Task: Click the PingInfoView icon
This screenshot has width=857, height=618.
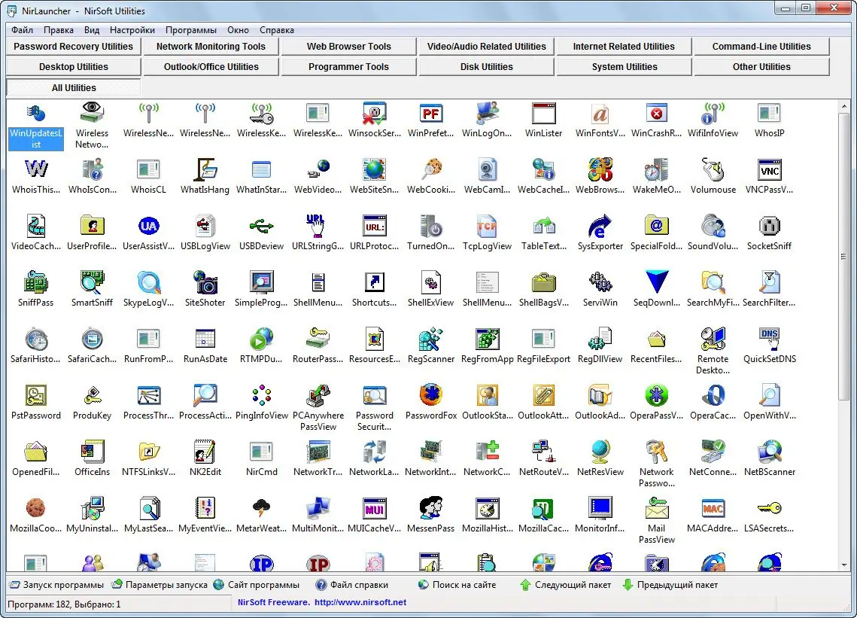Action: click(x=261, y=395)
